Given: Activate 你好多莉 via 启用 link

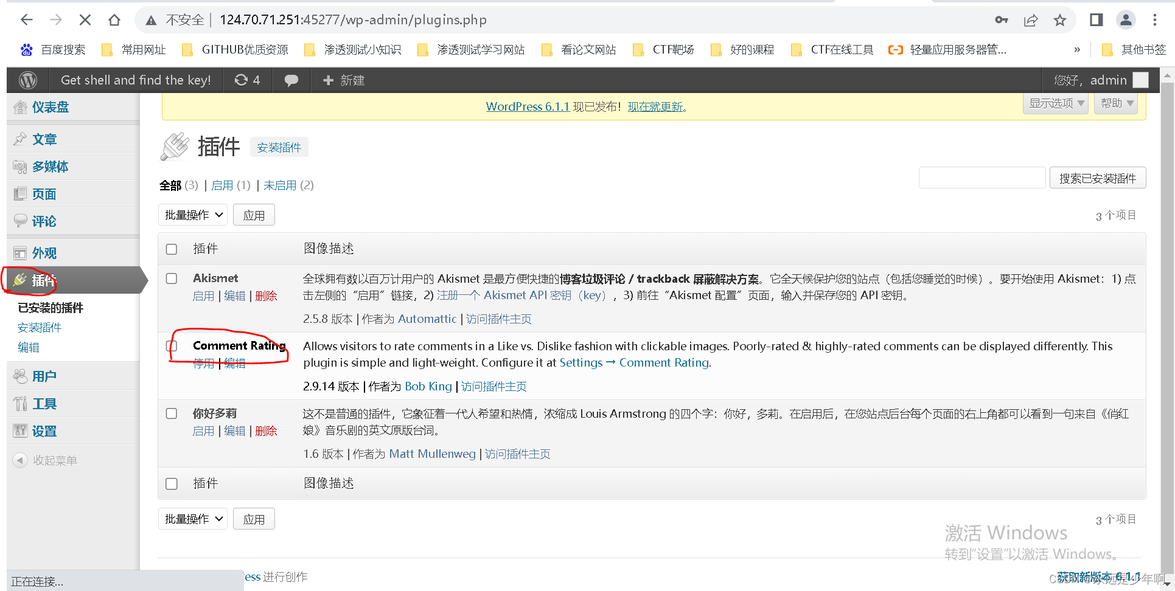Looking at the screenshot, I should click(203, 431).
